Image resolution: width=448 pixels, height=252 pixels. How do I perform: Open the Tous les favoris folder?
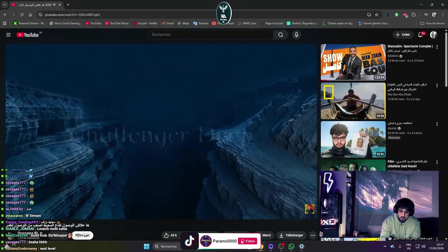[x=433, y=23]
